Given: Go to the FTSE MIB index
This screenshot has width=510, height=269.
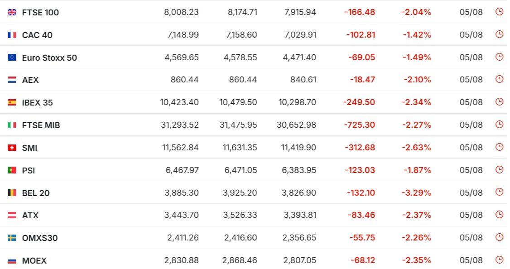Looking at the screenshot, I should pos(41,125).
